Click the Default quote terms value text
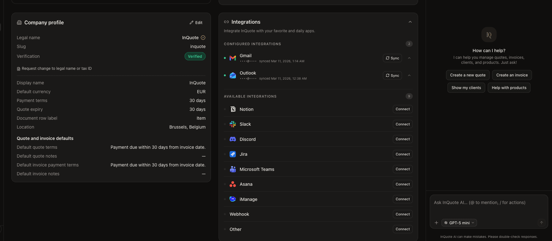Screen dimensions: 552x241 coord(158,147)
